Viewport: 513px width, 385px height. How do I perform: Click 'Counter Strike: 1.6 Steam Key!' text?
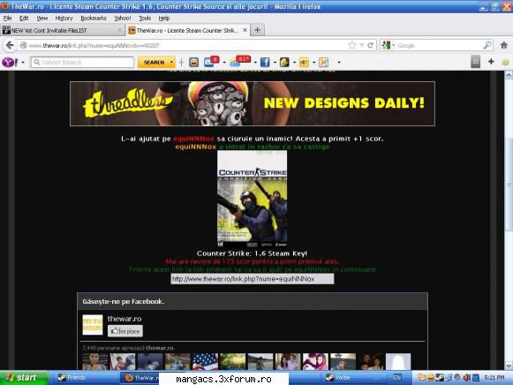point(253,253)
